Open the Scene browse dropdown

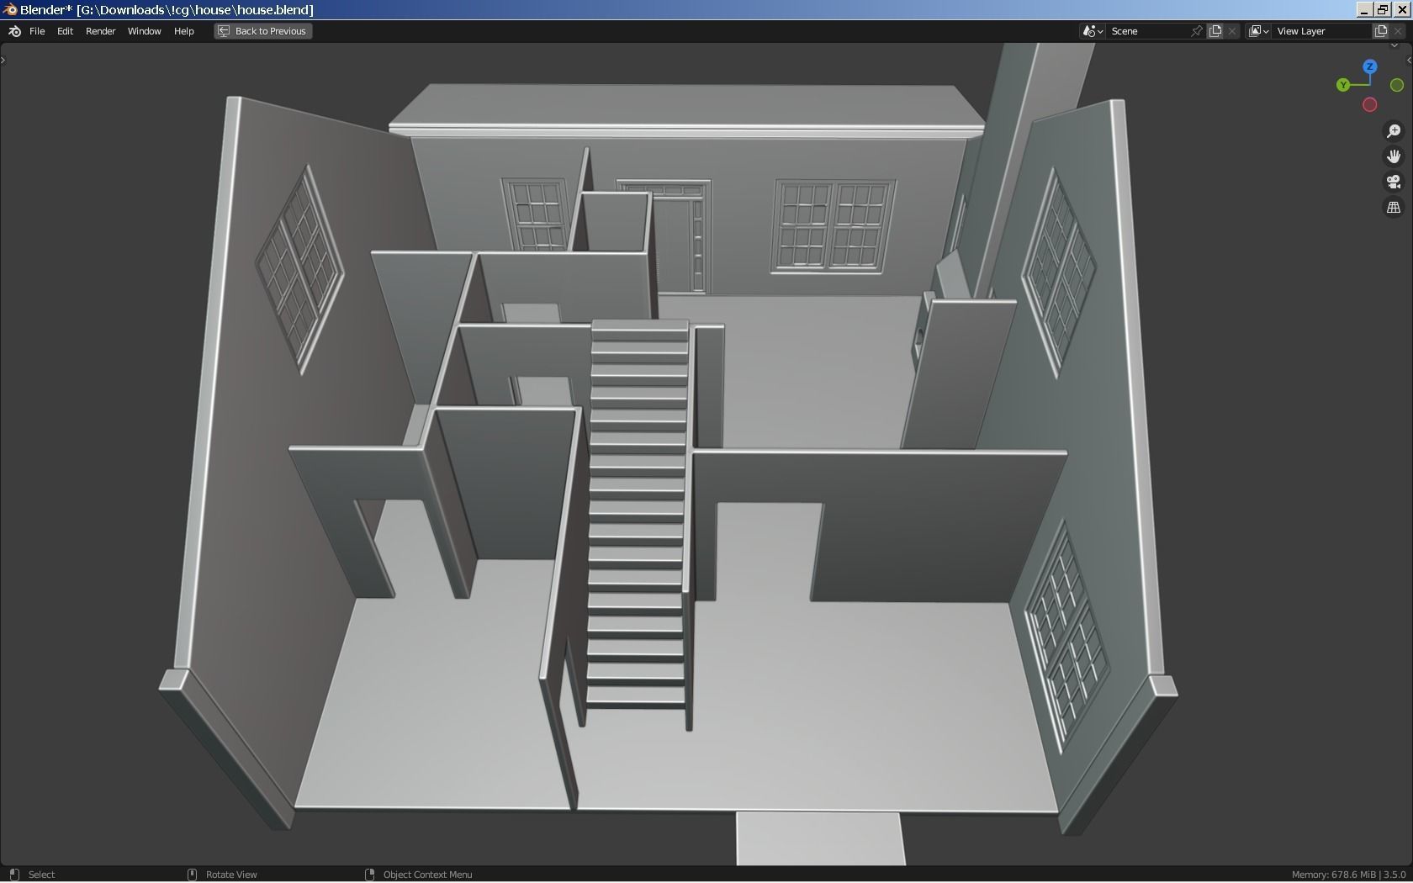tap(1092, 31)
